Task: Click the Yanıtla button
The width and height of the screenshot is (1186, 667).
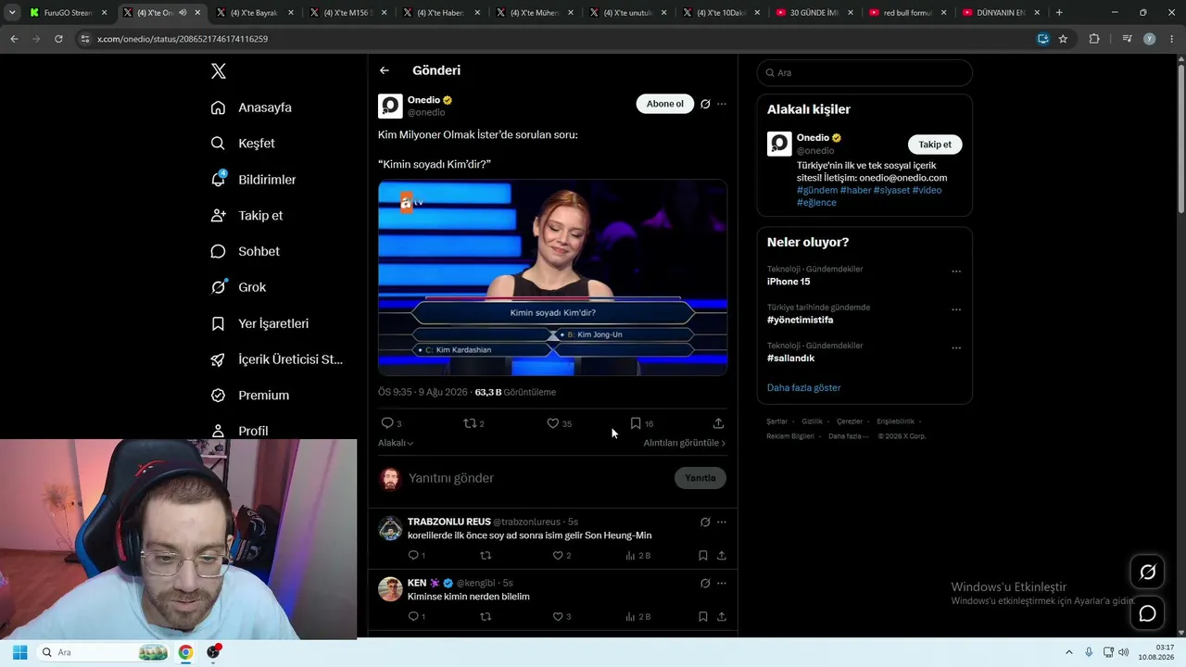Action: pyautogui.click(x=700, y=478)
